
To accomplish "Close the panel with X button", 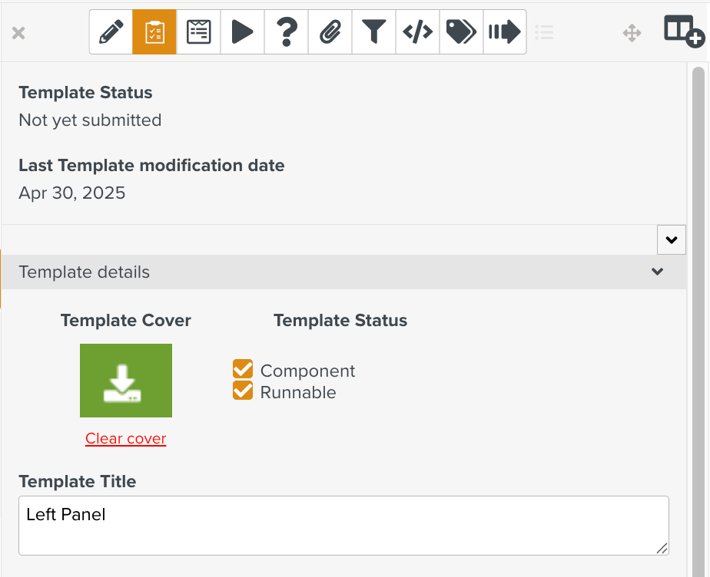I will point(19,33).
